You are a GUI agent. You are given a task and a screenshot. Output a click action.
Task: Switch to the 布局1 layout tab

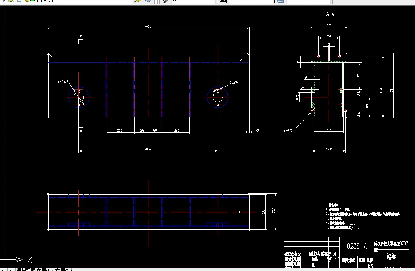tap(44, 270)
